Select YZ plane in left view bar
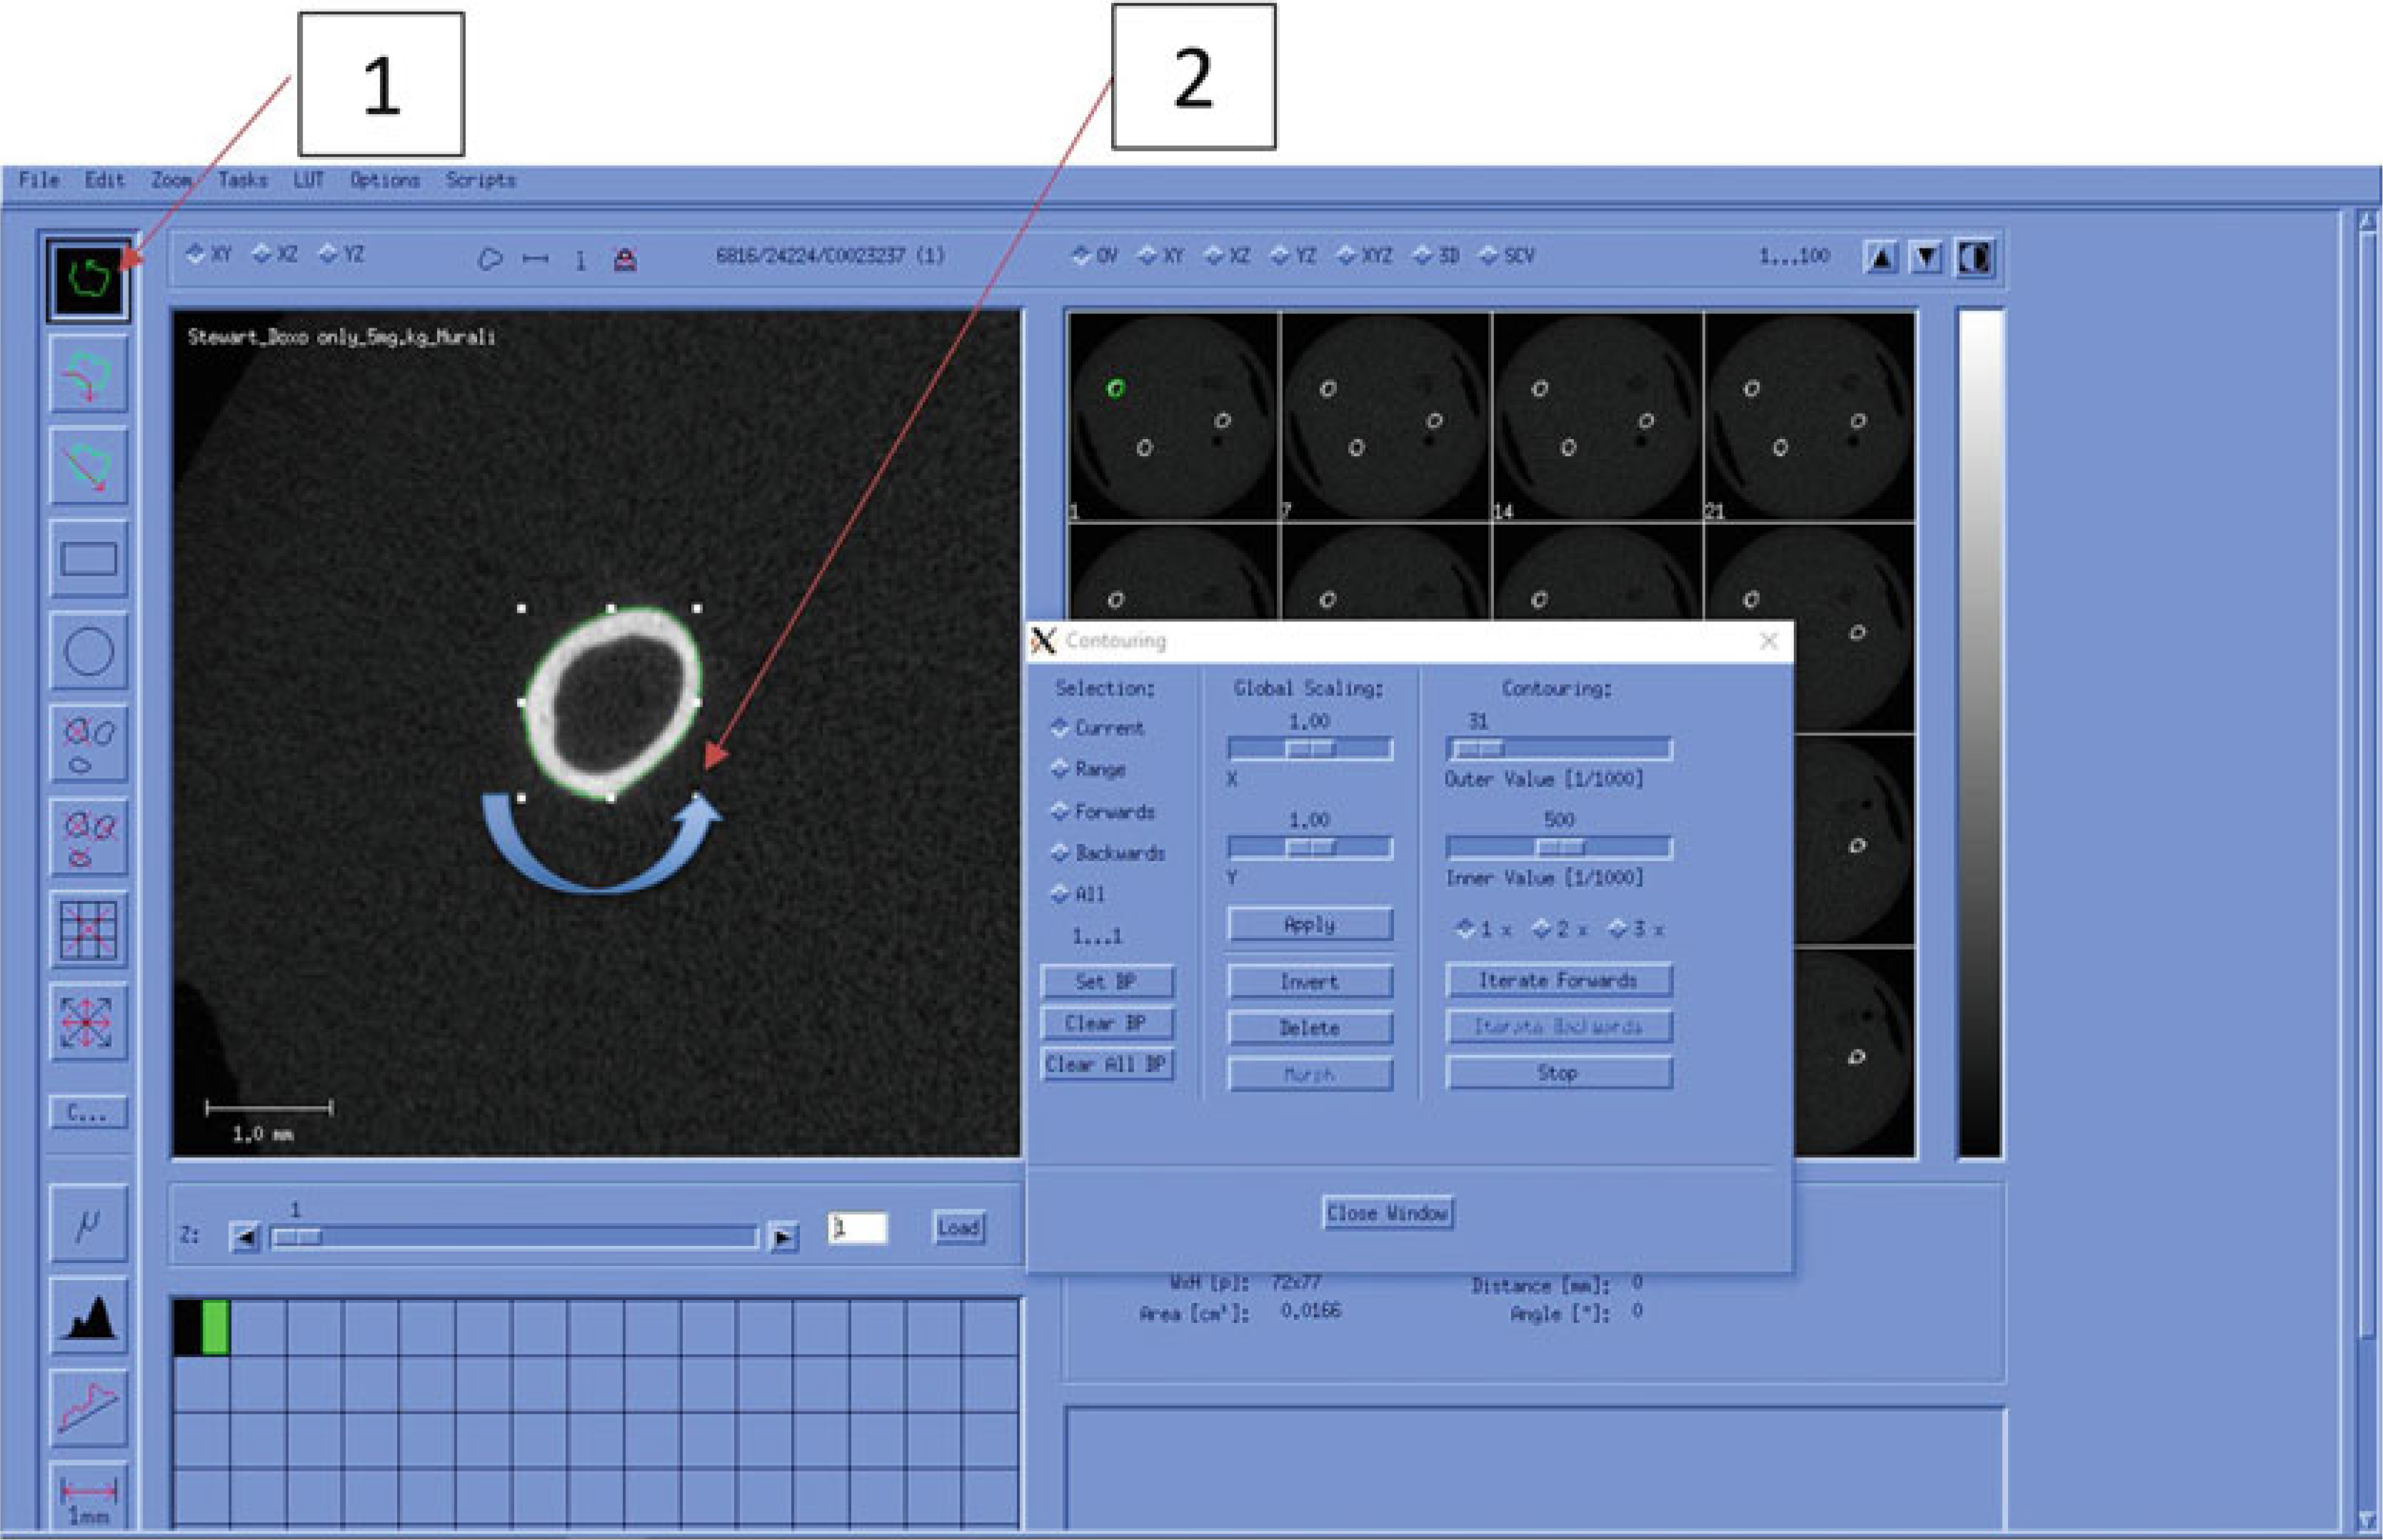This screenshot has height=1540, width=2383. click(342, 254)
